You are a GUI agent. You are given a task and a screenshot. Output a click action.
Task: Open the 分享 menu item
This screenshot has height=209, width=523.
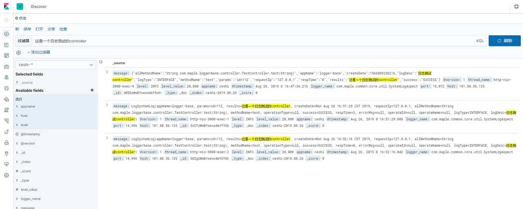pos(51,29)
